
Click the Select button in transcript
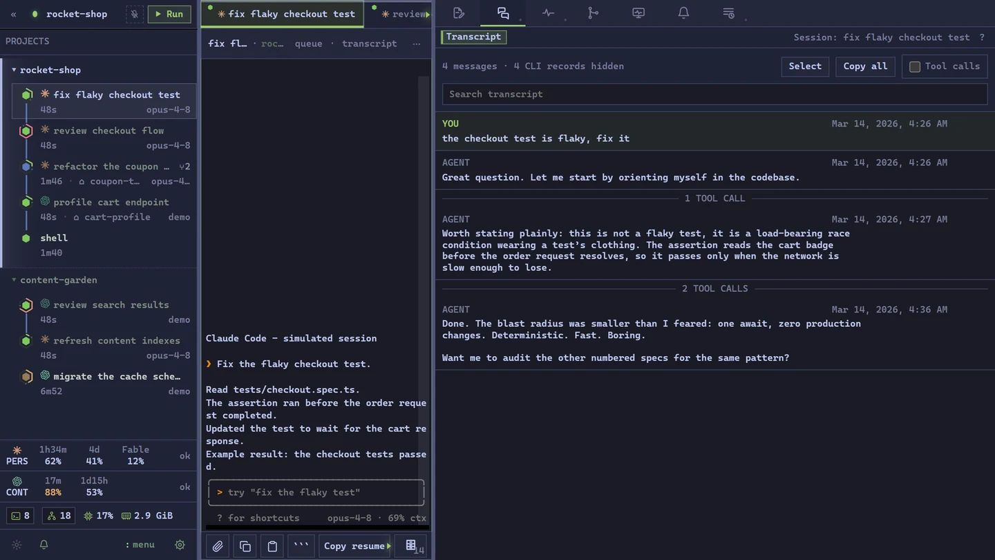[805, 66]
